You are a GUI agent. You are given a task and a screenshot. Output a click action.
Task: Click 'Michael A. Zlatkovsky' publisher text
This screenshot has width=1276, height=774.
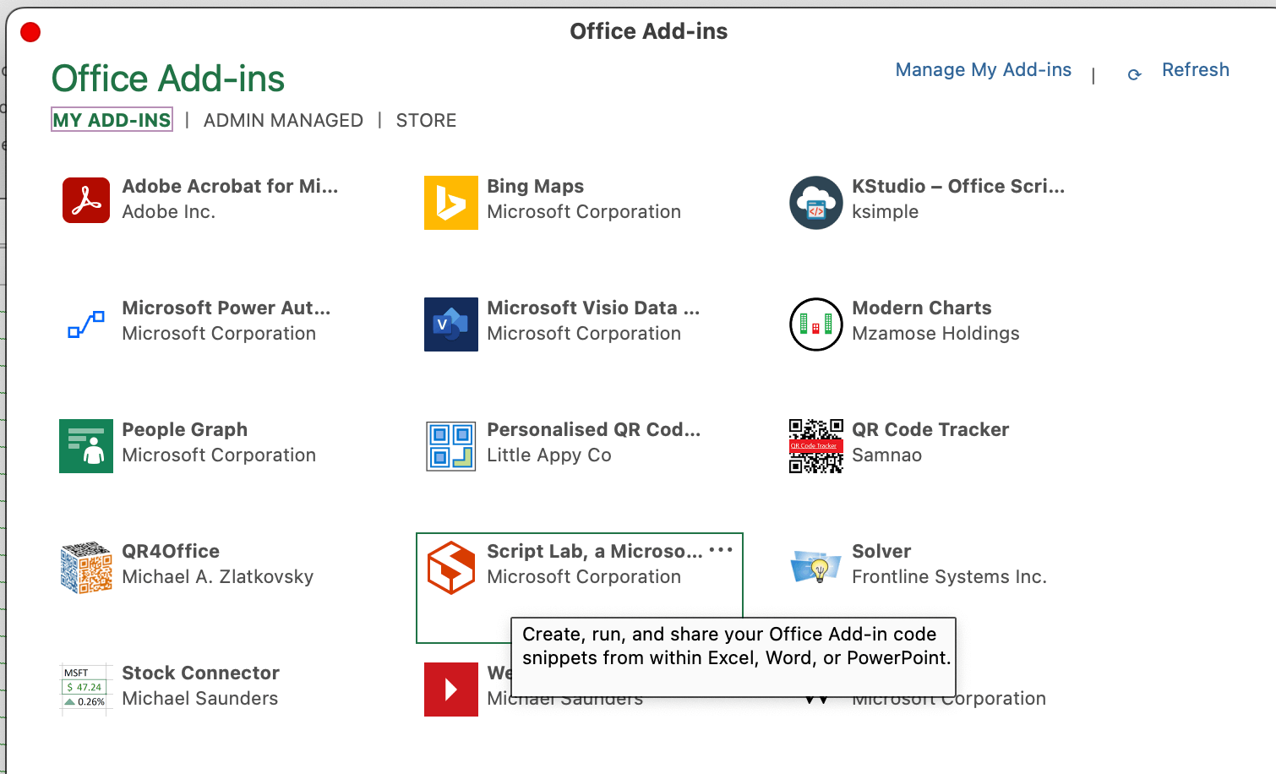coord(217,576)
